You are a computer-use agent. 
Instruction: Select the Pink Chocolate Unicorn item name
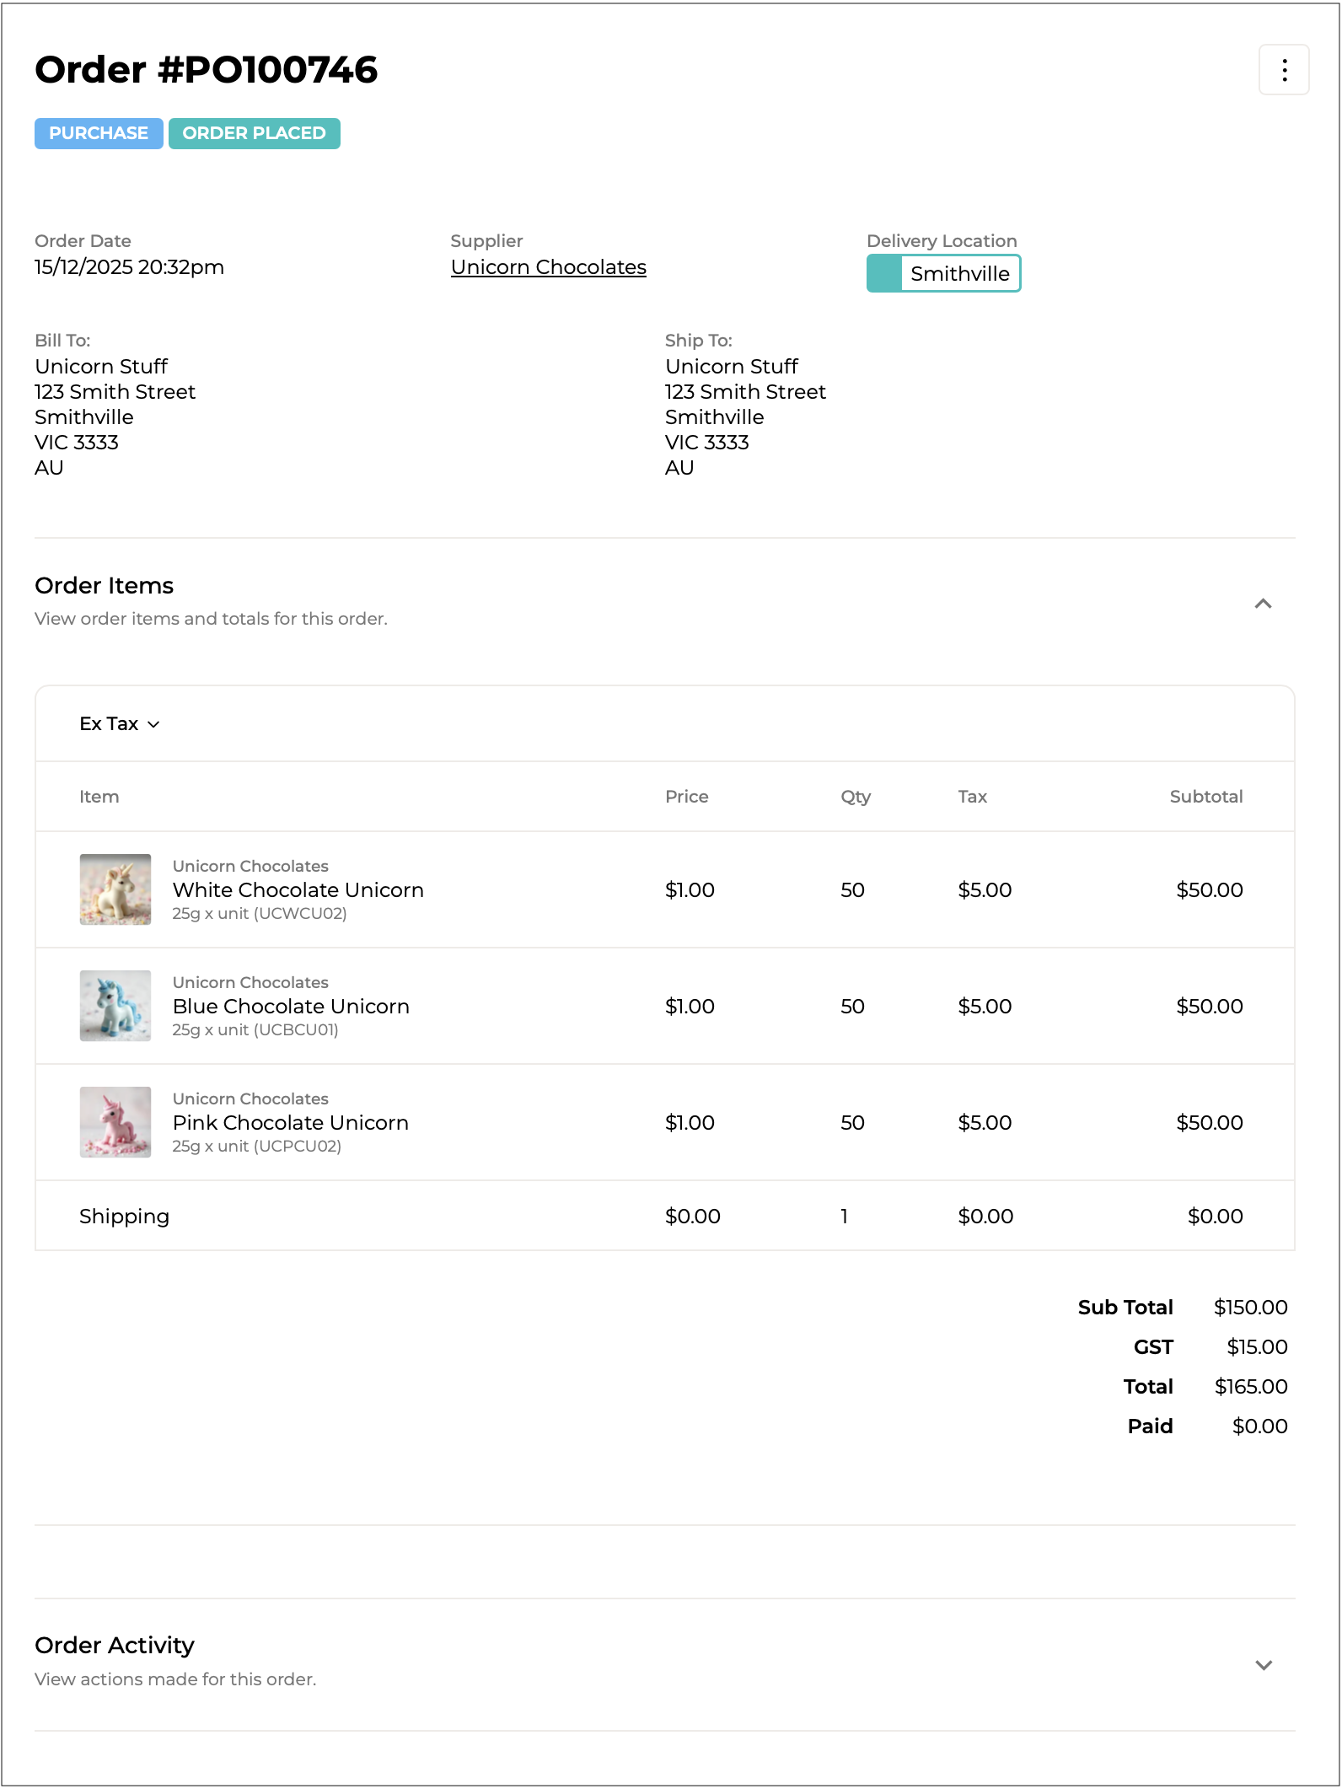click(290, 1123)
